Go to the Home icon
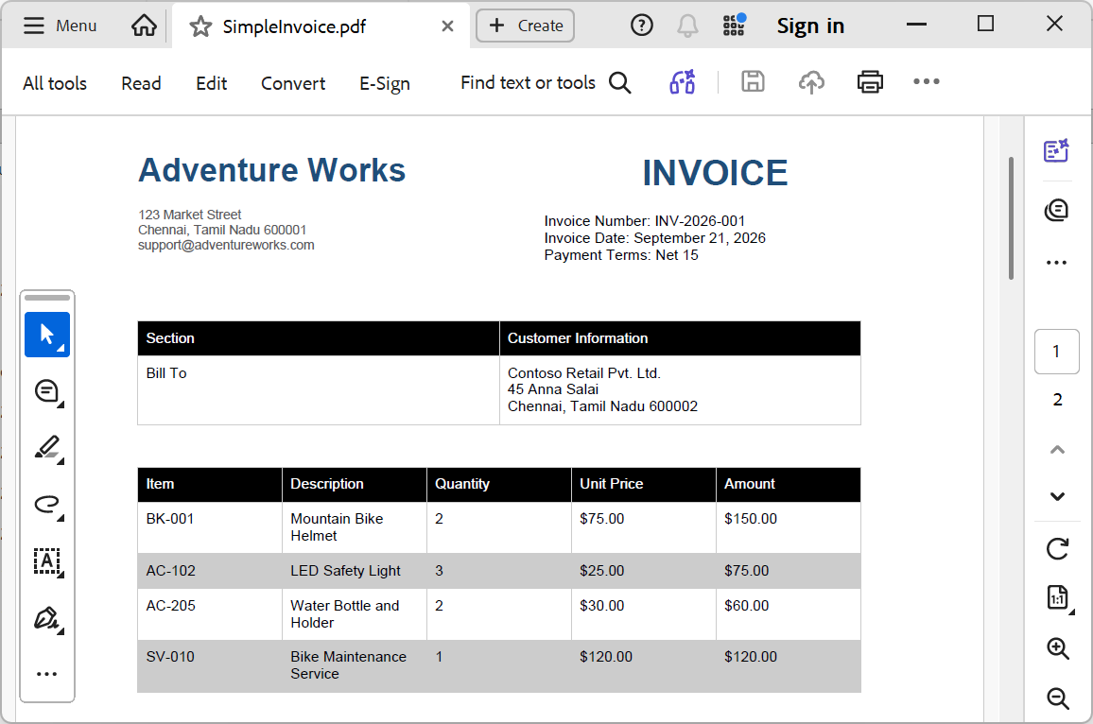Viewport: 1093px width, 724px height. tap(145, 26)
